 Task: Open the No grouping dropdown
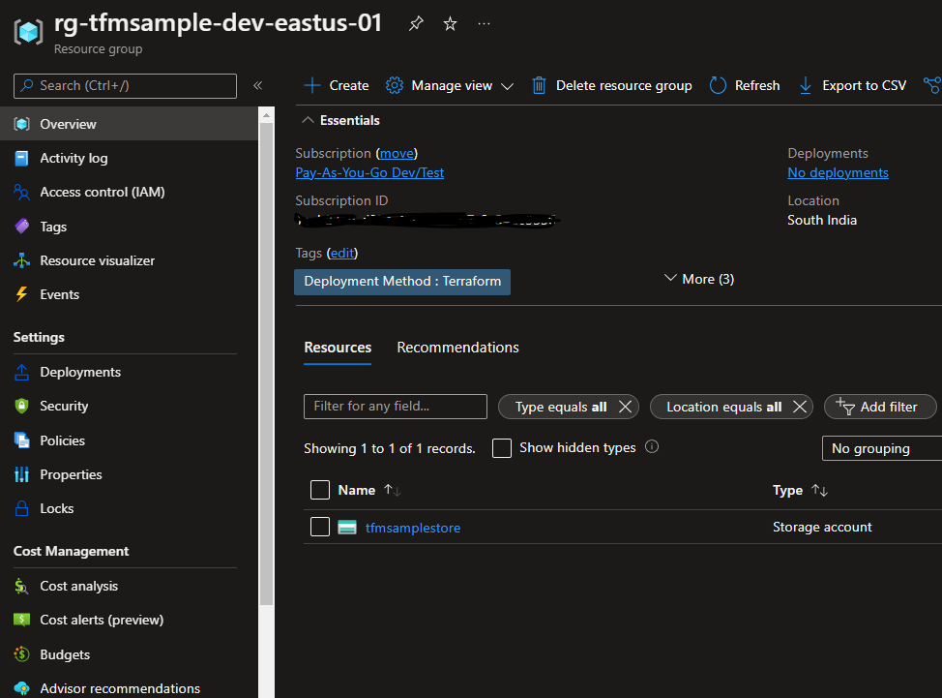click(x=880, y=447)
